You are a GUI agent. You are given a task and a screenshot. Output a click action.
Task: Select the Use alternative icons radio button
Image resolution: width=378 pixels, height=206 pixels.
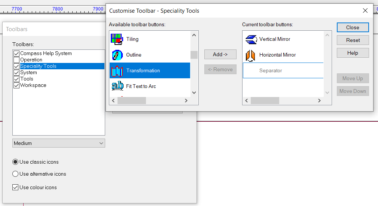tap(15, 174)
